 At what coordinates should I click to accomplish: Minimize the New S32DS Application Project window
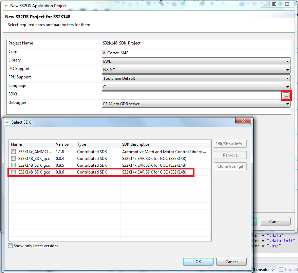tap(265, 4)
